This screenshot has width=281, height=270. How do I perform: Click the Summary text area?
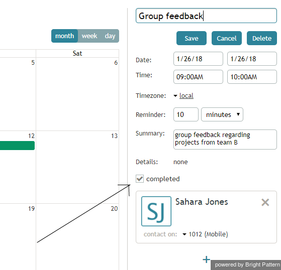pos(225,140)
